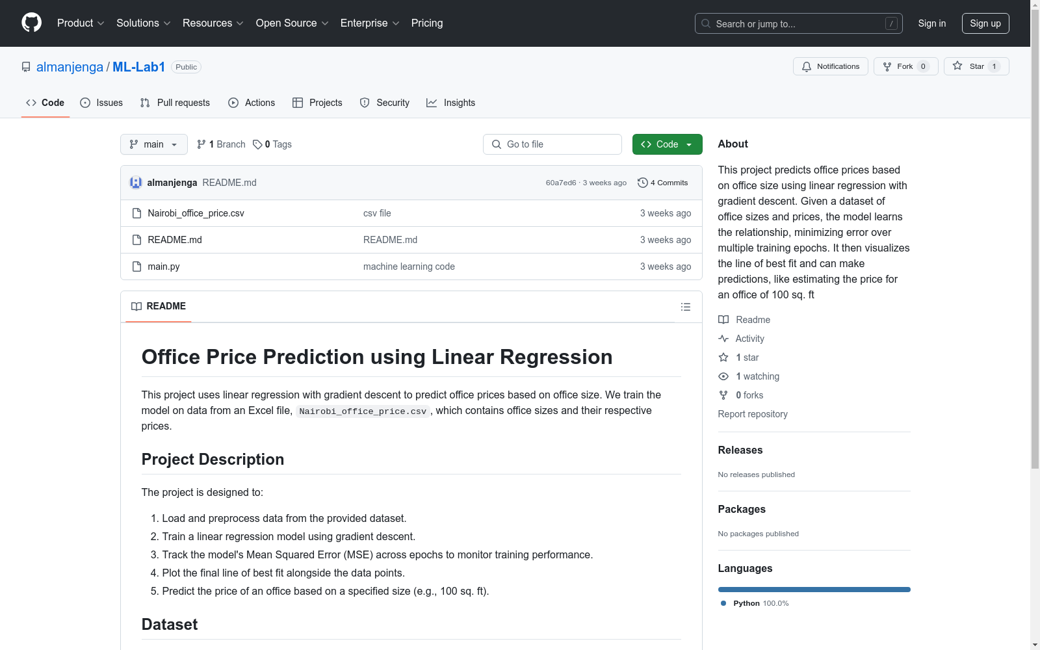The width and height of the screenshot is (1040, 650).
Task: Click the 'csv file' commit message
Action: point(377,213)
